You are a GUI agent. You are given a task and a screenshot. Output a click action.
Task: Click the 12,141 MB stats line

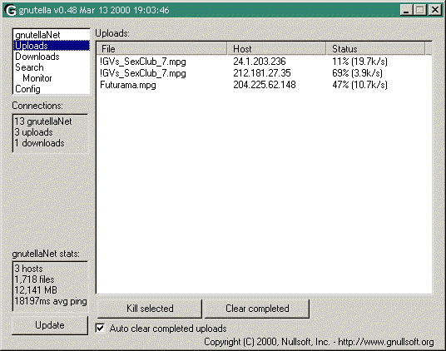pos(36,290)
